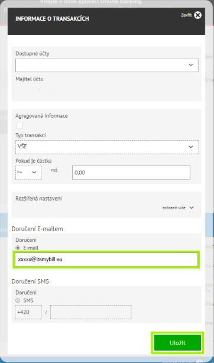
Task: Click the +420 phone prefix field
Action: [x=28, y=312]
